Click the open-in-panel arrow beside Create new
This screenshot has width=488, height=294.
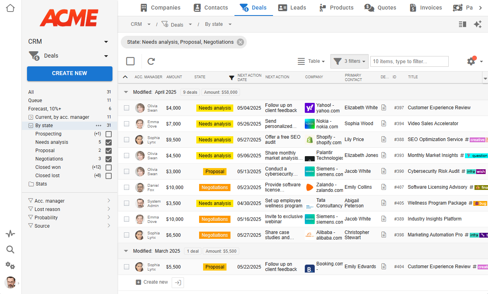[x=178, y=282]
